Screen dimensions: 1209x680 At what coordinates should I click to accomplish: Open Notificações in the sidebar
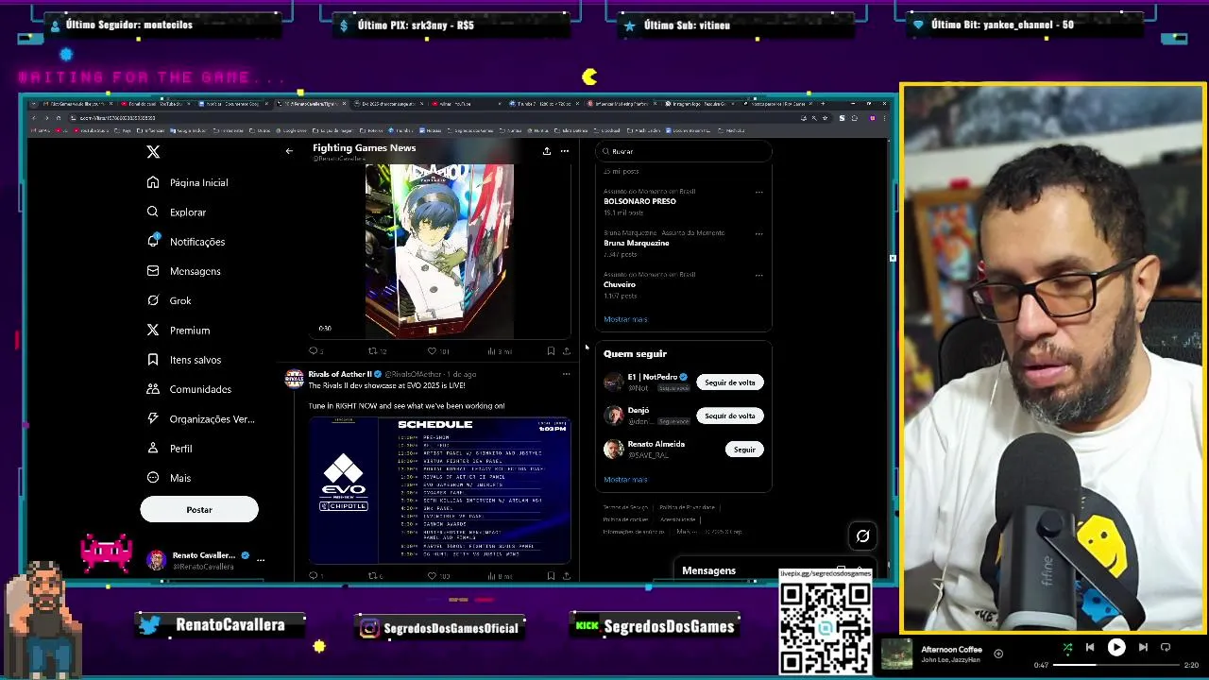coord(186,242)
